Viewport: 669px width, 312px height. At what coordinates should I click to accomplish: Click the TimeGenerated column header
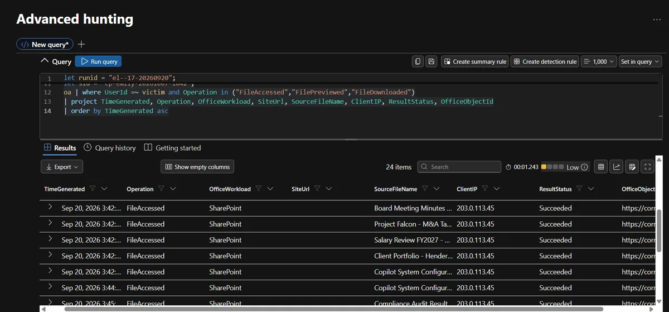[x=64, y=189]
